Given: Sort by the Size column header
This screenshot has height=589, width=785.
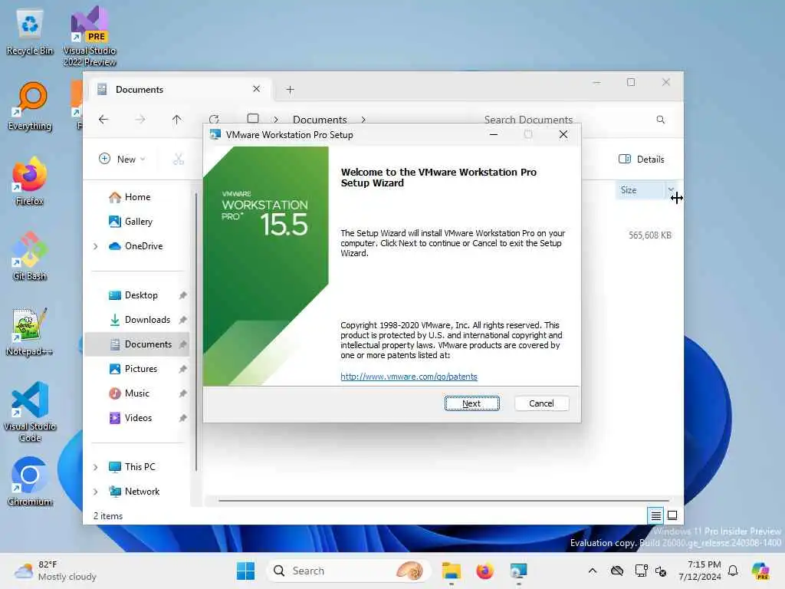Looking at the screenshot, I should (x=640, y=190).
